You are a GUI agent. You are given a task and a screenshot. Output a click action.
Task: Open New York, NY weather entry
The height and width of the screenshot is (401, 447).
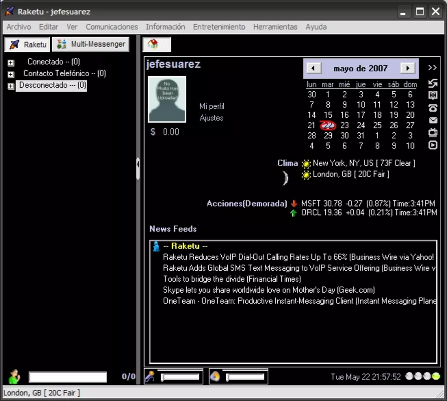[364, 163]
